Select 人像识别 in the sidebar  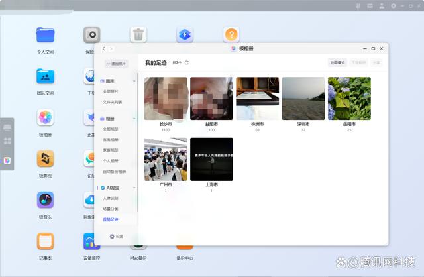tap(111, 198)
